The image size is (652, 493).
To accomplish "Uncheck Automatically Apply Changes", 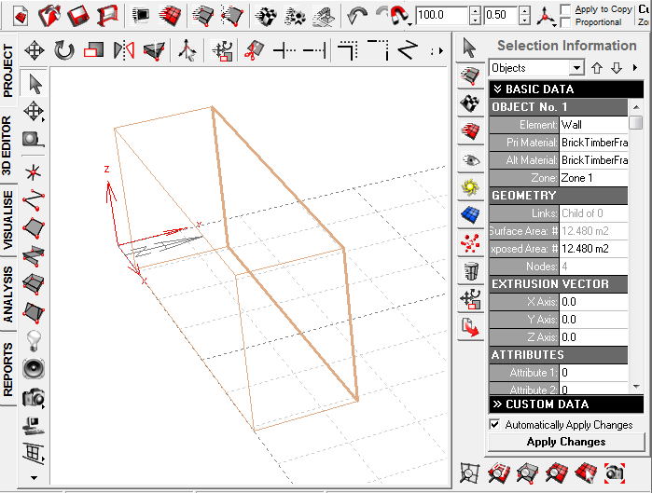I will pyautogui.click(x=494, y=425).
